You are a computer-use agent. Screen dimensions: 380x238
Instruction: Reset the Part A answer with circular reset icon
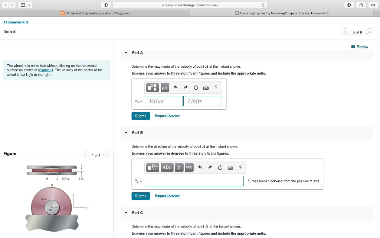196,87
